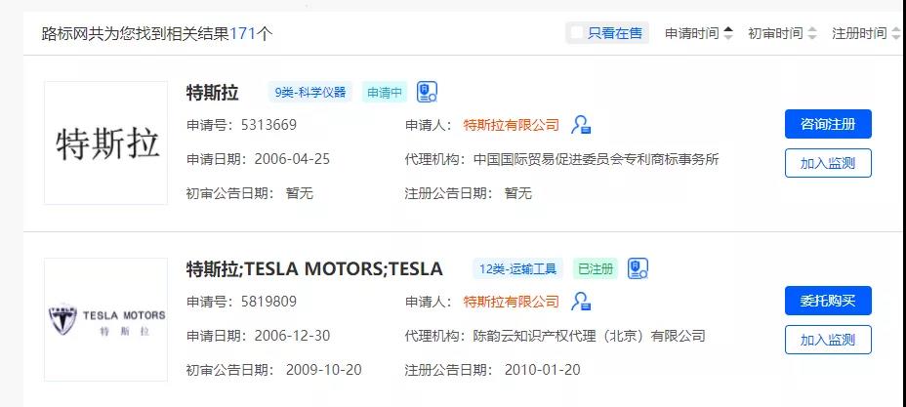
Task: Add the TESLA MOTORS trademark to monitoring (加入监测)
Action: 828,340
